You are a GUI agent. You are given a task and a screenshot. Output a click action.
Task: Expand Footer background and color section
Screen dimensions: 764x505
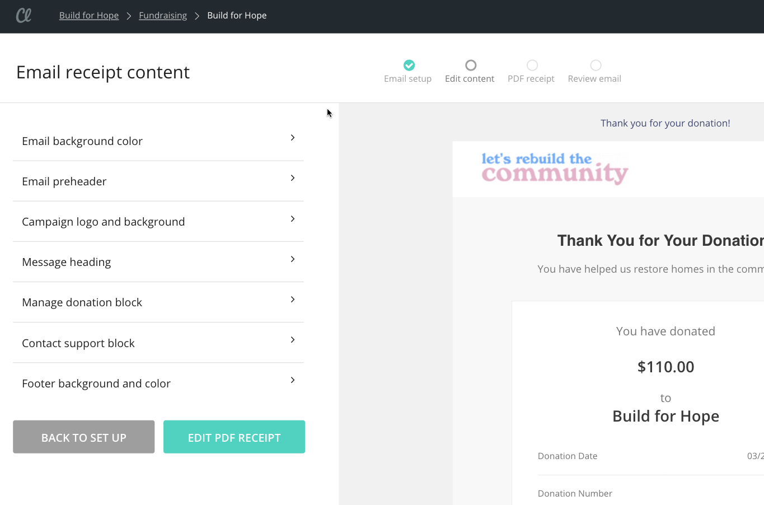[x=158, y=384]
